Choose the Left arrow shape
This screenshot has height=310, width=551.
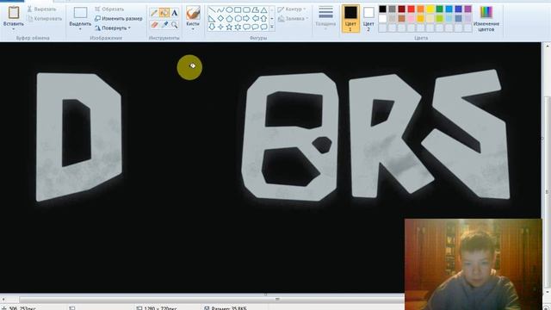coord(255,18)
